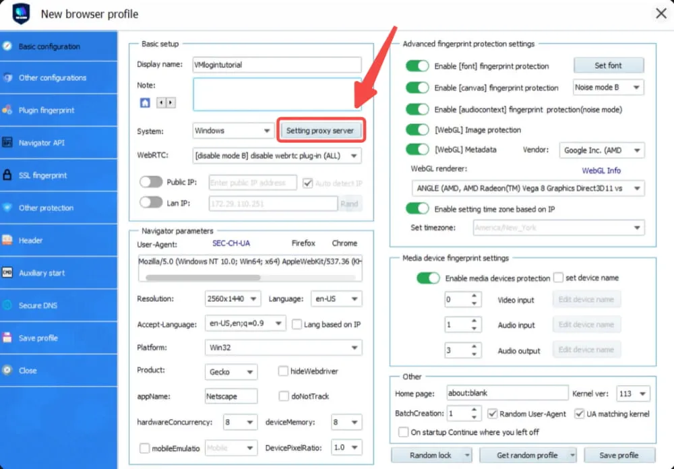Open the Language dropdown

click(x=336, y=299)
